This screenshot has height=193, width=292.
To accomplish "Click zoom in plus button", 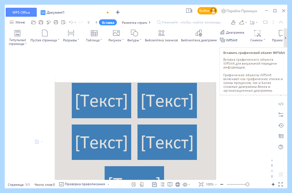I will (x=273, y=185).
